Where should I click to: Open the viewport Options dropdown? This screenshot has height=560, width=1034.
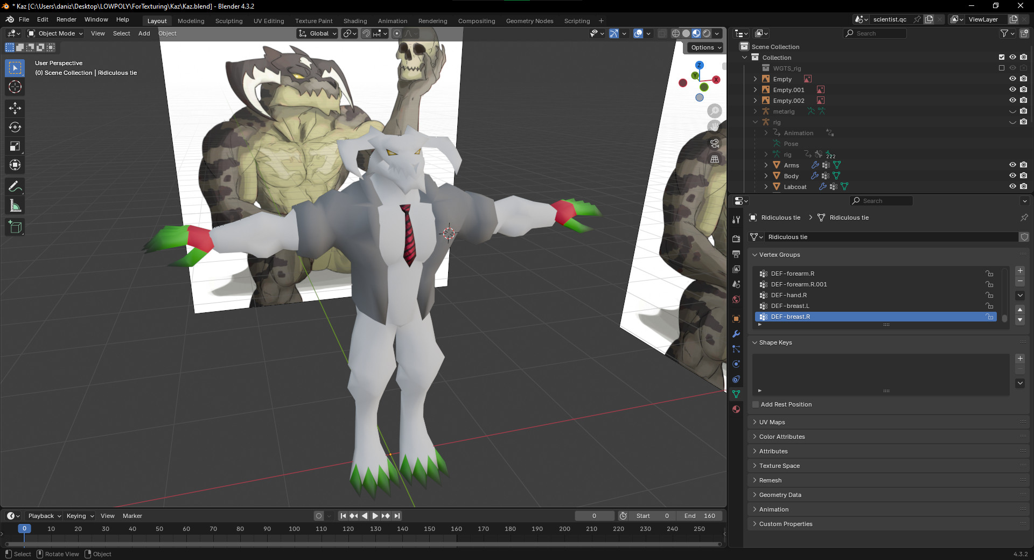coord(706,47)
